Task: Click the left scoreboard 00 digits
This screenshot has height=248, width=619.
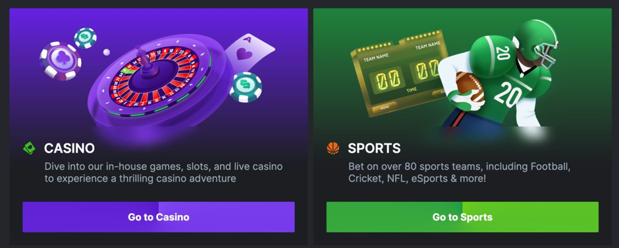Action: point(385,80)
